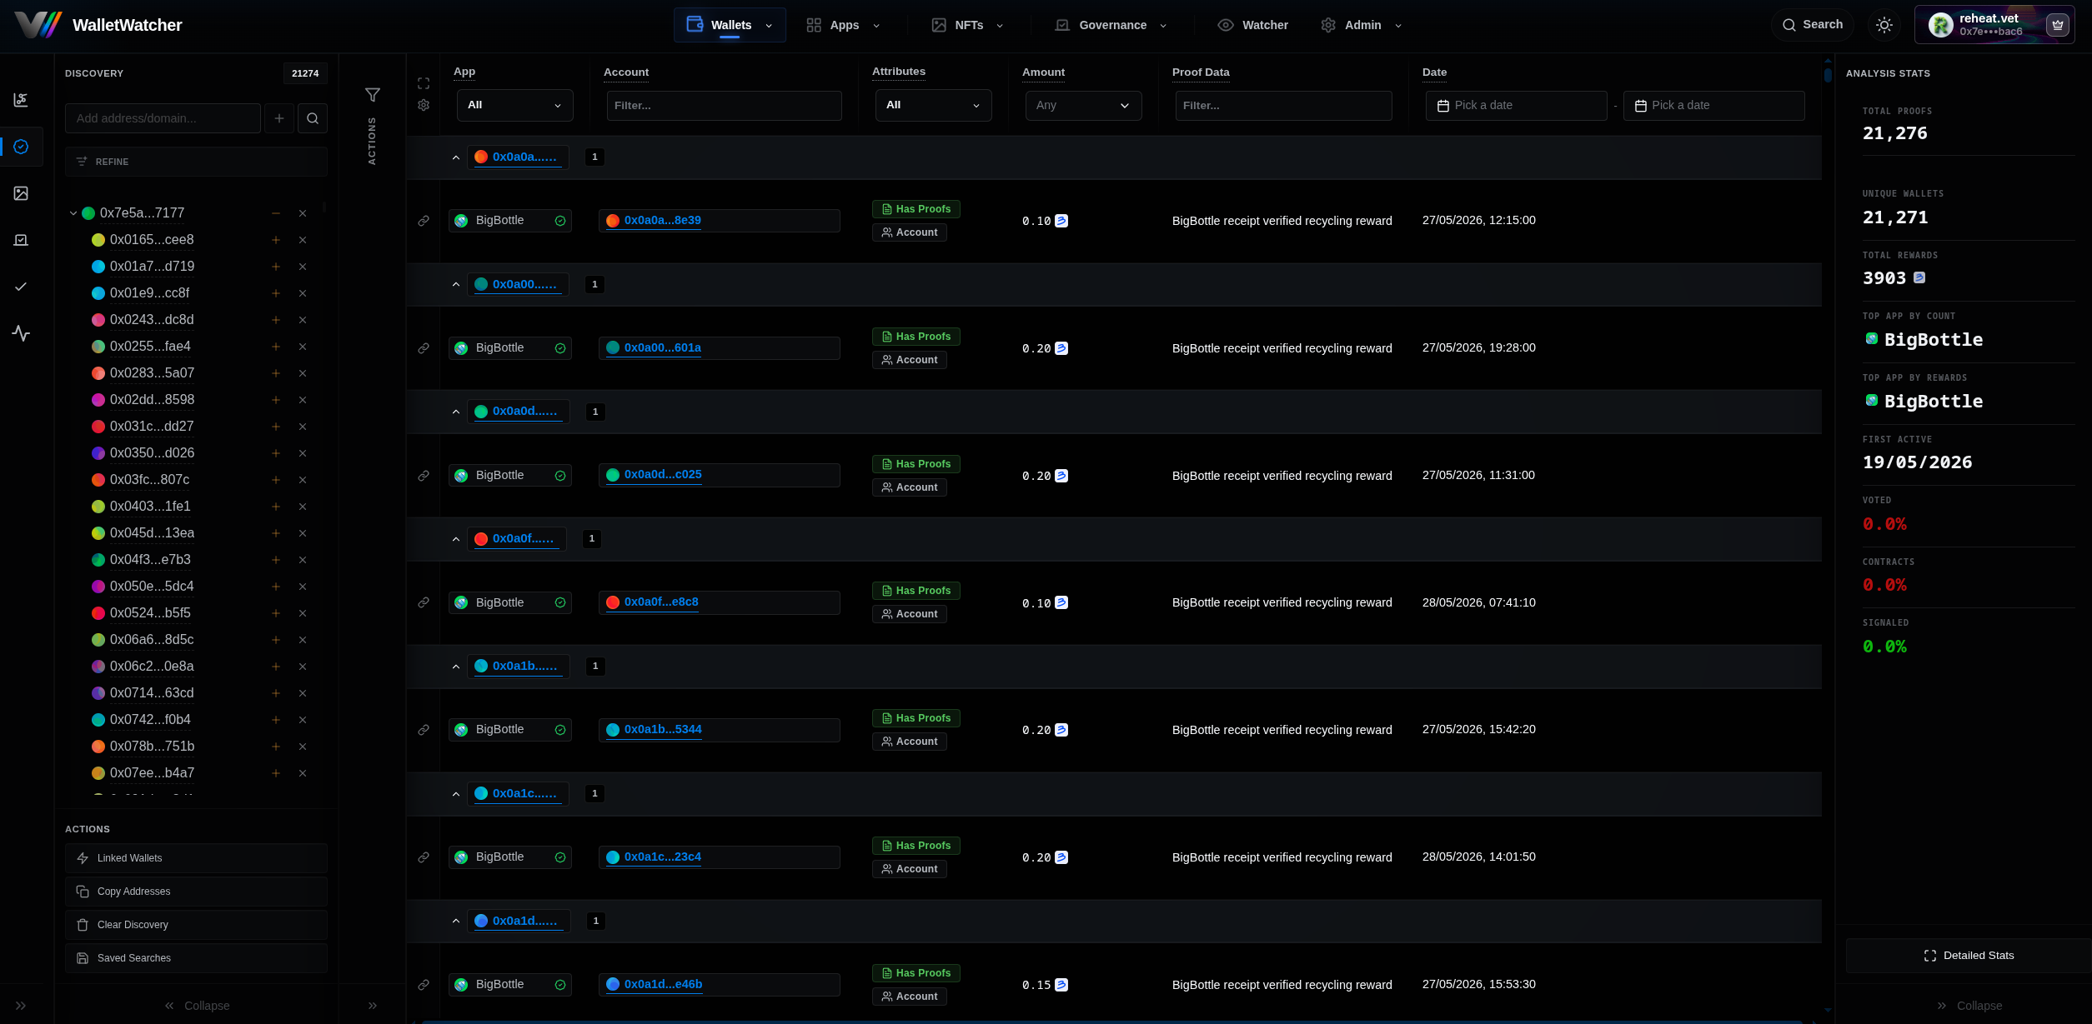
Task: Click the Account filter field
Action: [724, 106]
